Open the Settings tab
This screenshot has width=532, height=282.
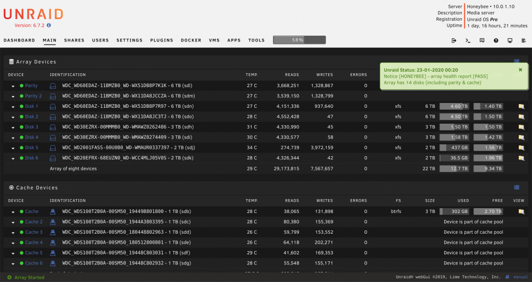(x=130, y=40)
